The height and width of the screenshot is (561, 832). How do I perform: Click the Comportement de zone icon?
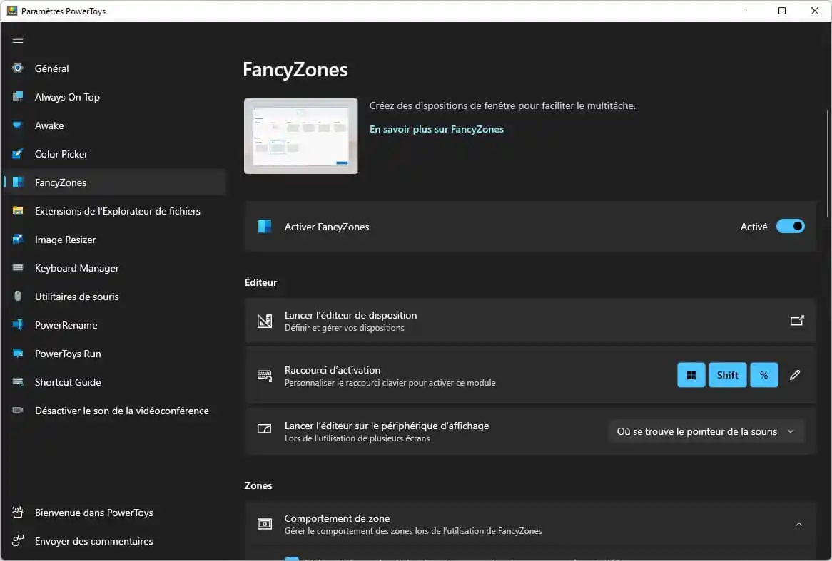click(264, 524)
